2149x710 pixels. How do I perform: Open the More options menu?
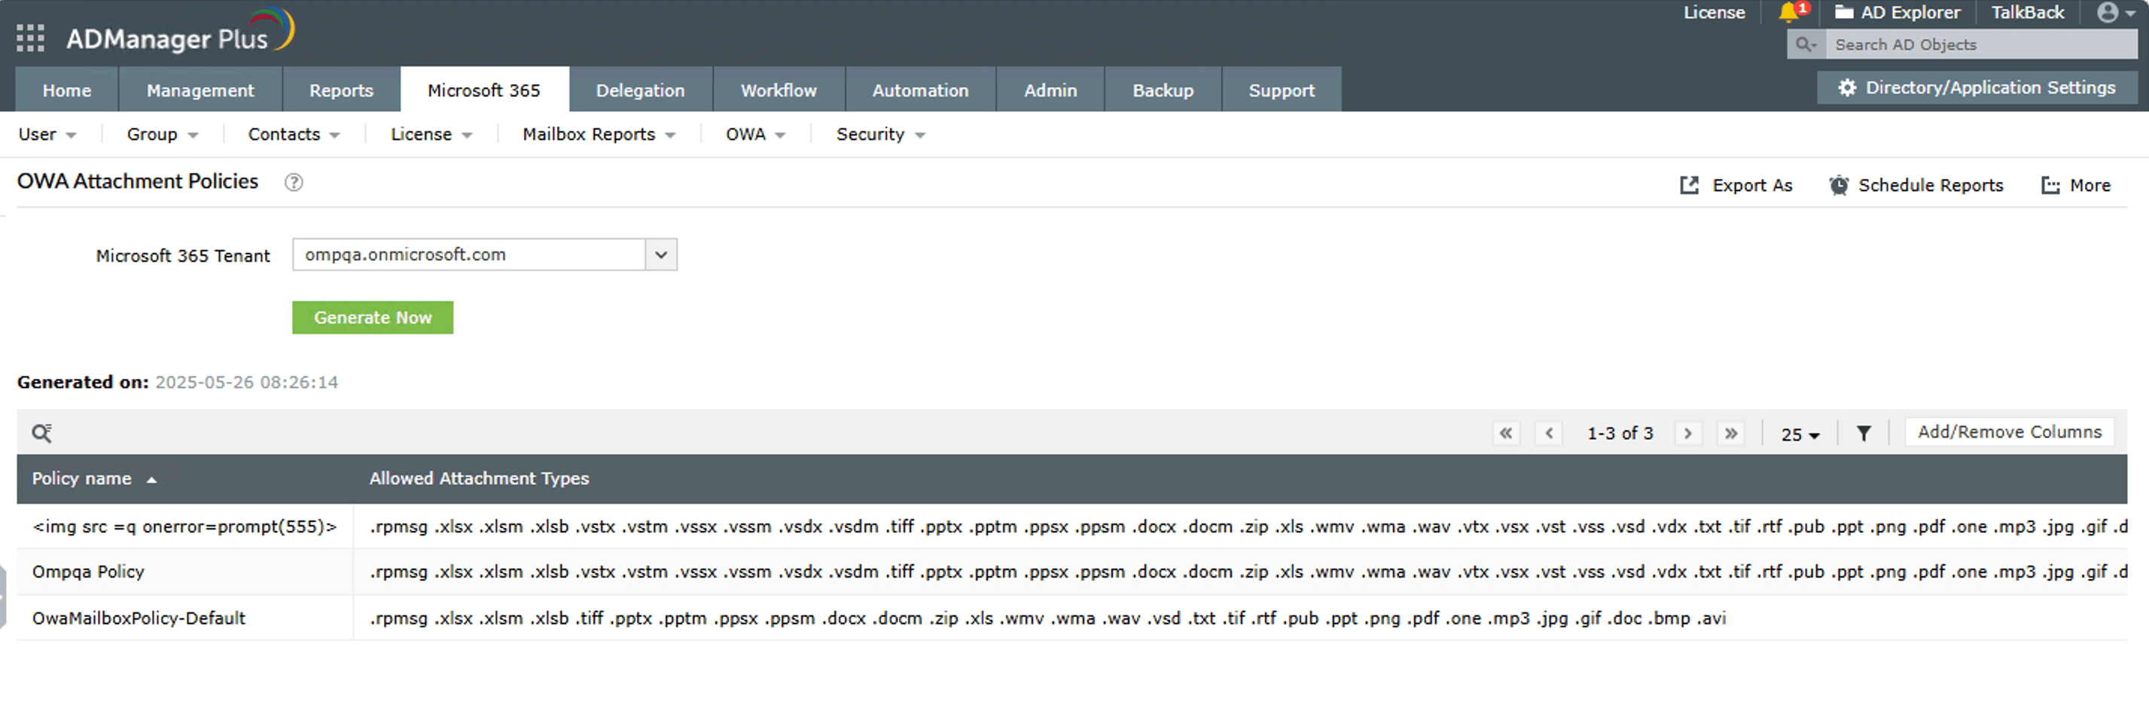click(2076, 185)
